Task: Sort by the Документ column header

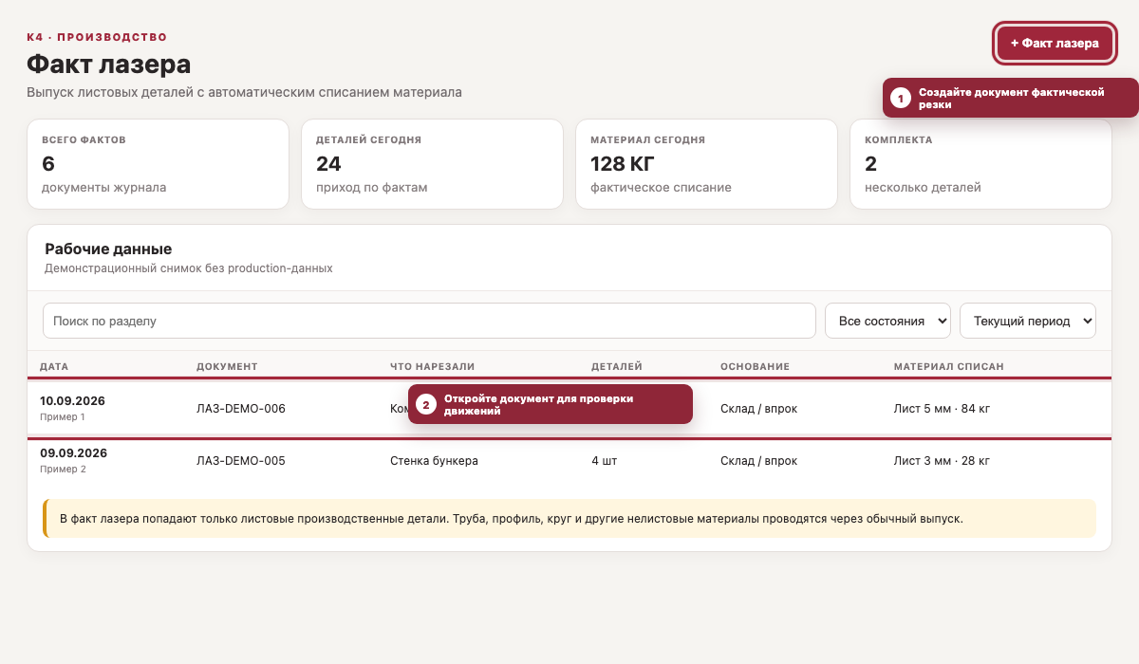Action: tap(227, 366)
